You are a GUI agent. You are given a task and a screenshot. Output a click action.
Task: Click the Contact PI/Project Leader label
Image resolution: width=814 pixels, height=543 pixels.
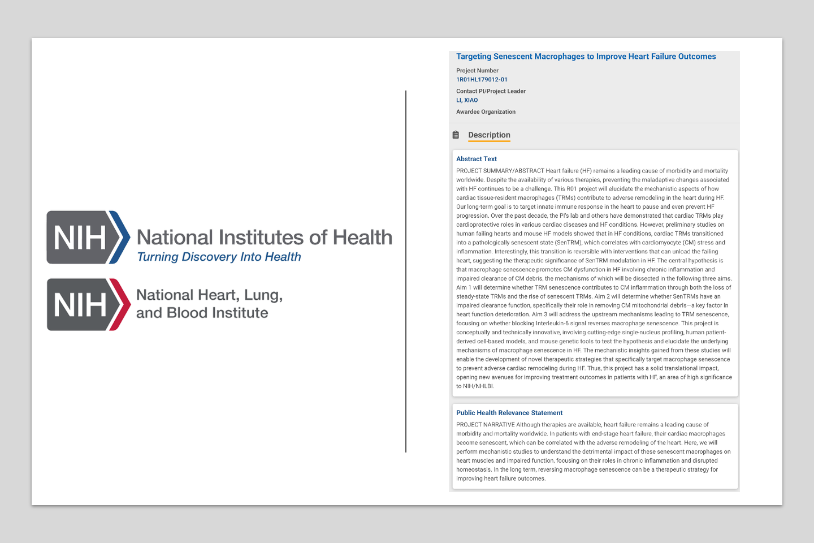(x=491, y=91)
